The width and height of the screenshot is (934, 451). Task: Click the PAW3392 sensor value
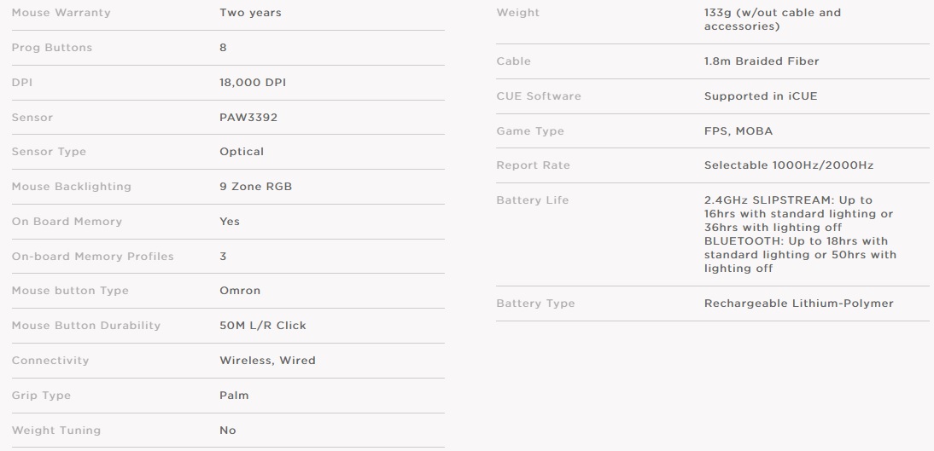point(248,118)
